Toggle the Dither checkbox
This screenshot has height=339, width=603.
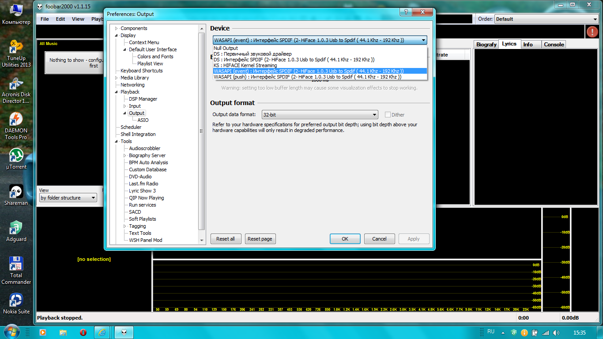pos(388,115)
